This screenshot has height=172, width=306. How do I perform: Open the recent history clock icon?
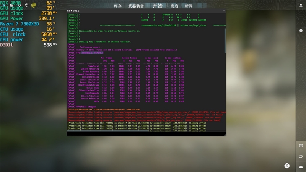(x=301, y=157)
